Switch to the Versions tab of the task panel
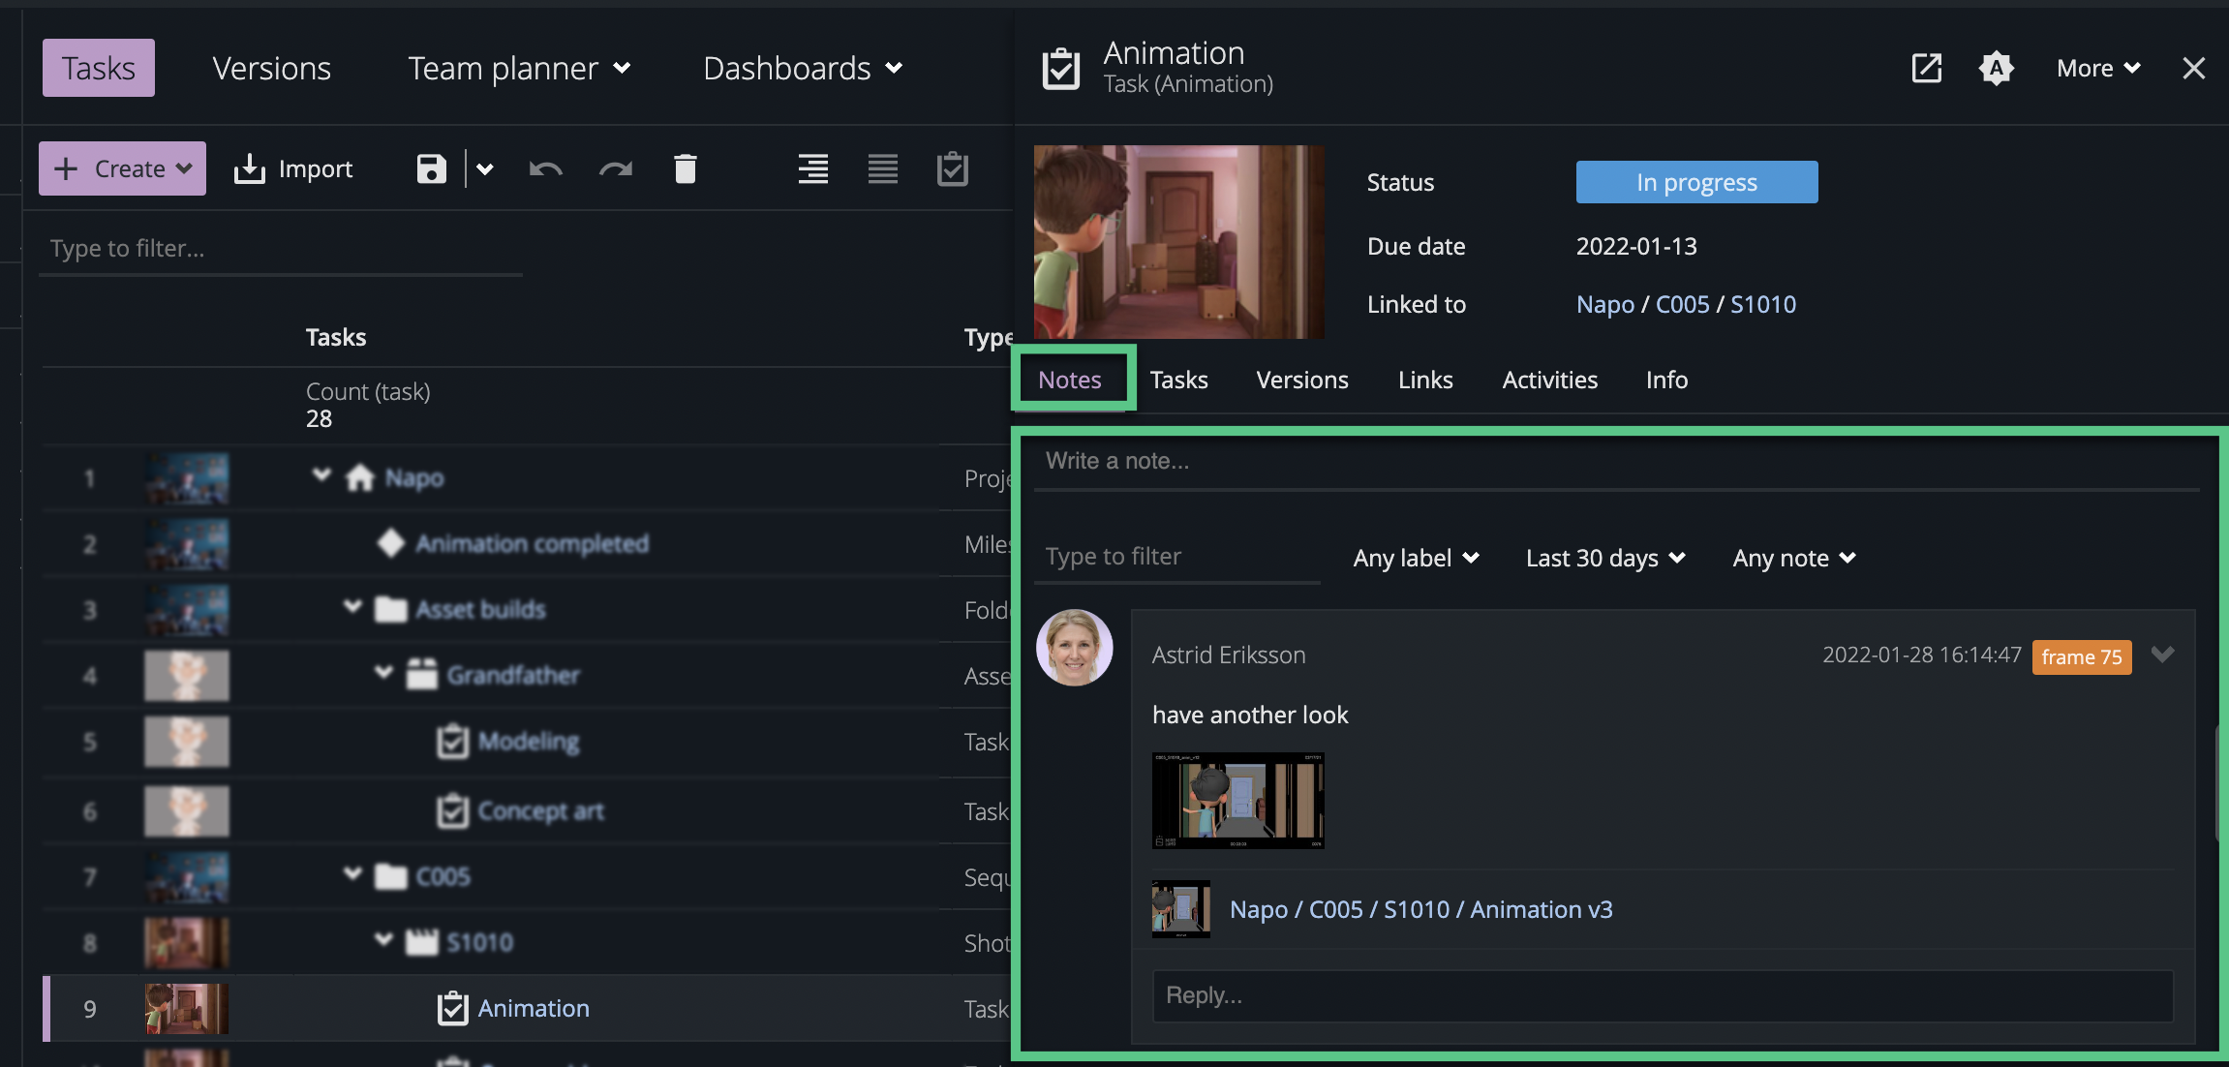Viewport: 2229px width, 1067px height. click(1301, 380)
